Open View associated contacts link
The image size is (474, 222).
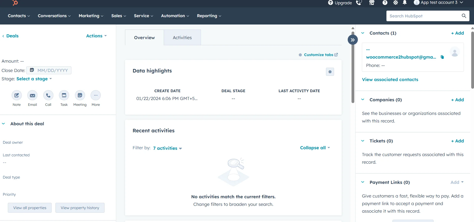click(x=390, y=80)
